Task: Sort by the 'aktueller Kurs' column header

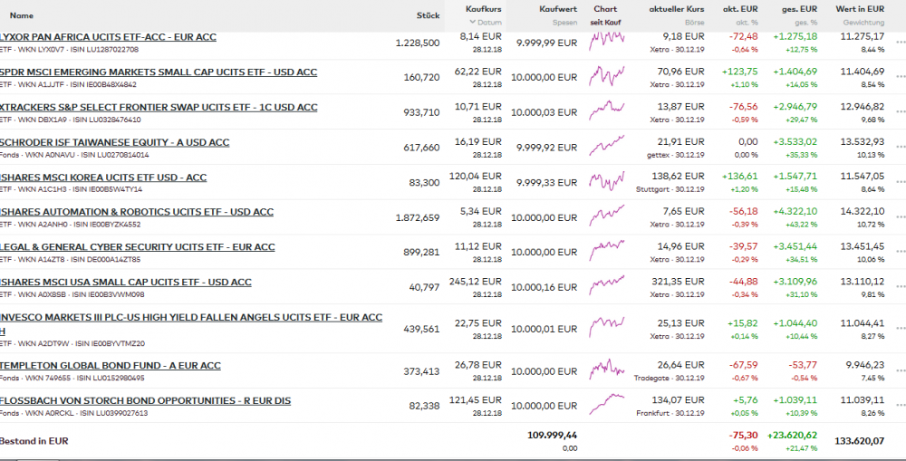Action: click(x=677, y=9)
